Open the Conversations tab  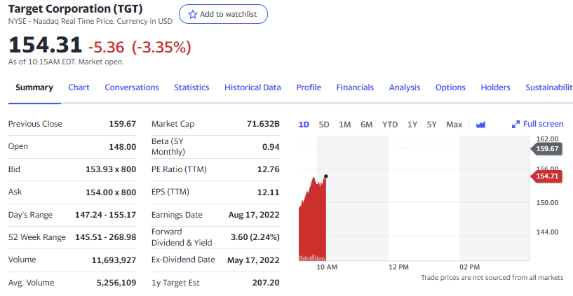coord(132,87)
